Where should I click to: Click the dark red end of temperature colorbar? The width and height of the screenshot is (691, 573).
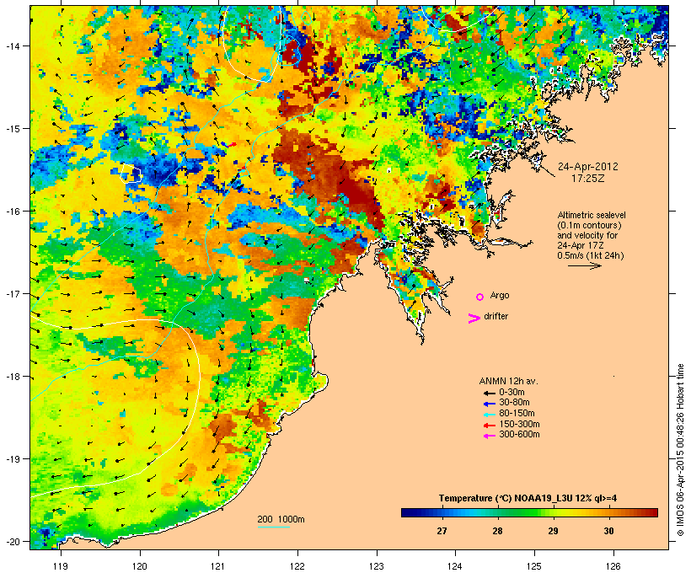(651, 512)
